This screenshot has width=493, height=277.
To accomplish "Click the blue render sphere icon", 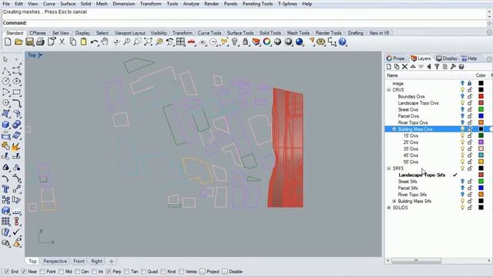I will tap(300, 42).
